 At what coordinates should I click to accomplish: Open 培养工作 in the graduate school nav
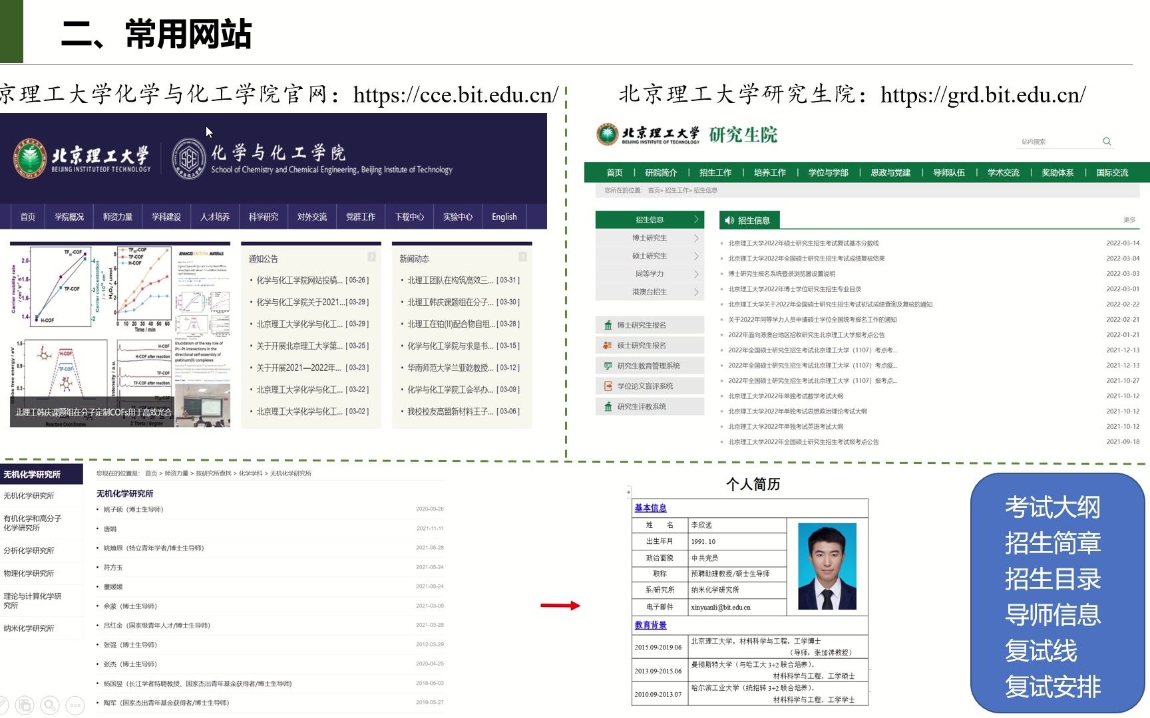[770, 172]
